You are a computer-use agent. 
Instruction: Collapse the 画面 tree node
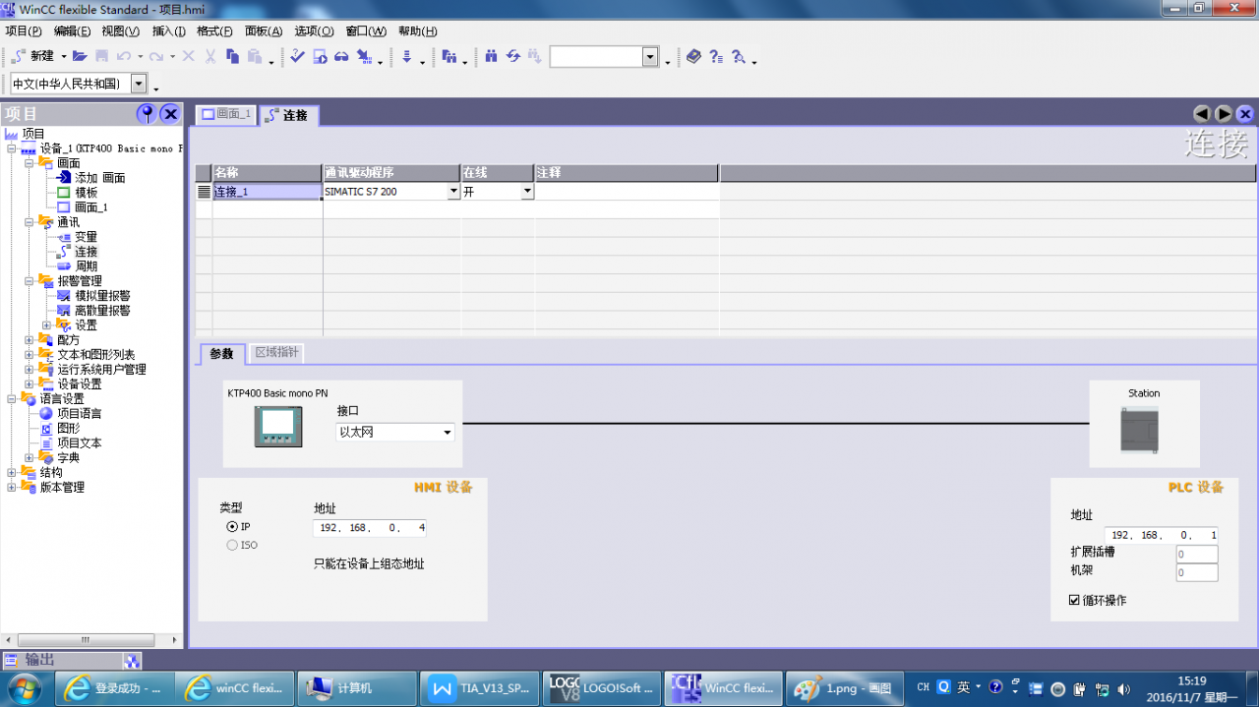tap(30, 163)
